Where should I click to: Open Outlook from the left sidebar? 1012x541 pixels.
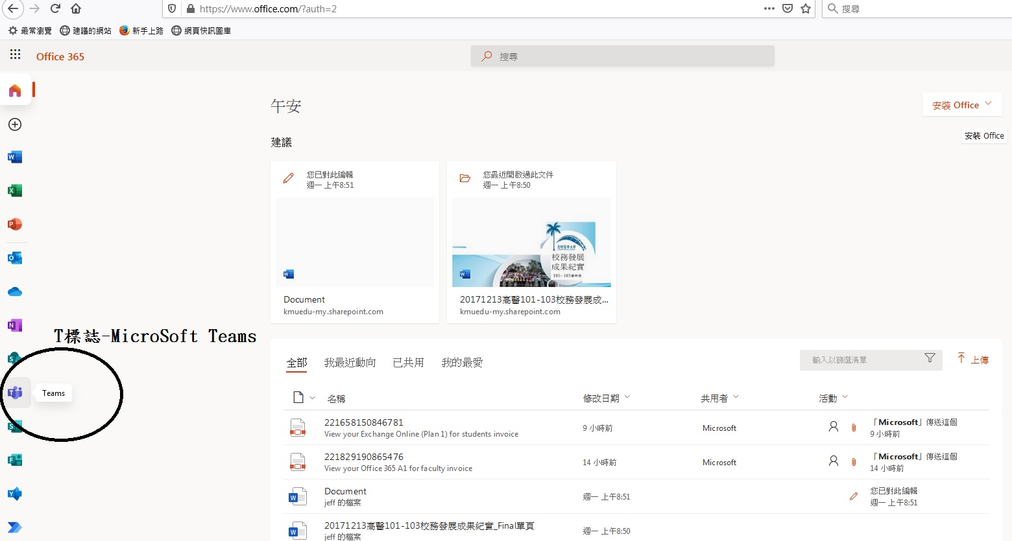(15, 258)
